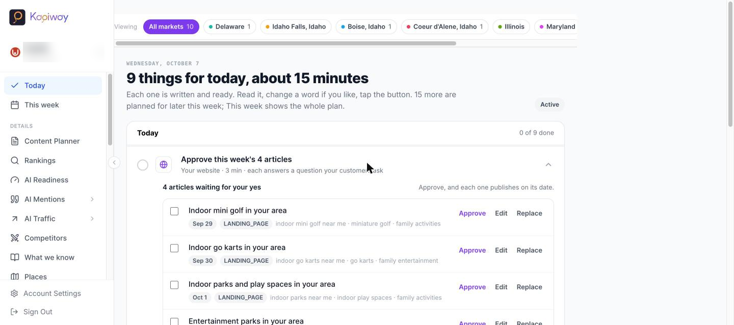Click the horizontal markets scrollbar
This screenshot has width=734, height=325.
(286, 43)
